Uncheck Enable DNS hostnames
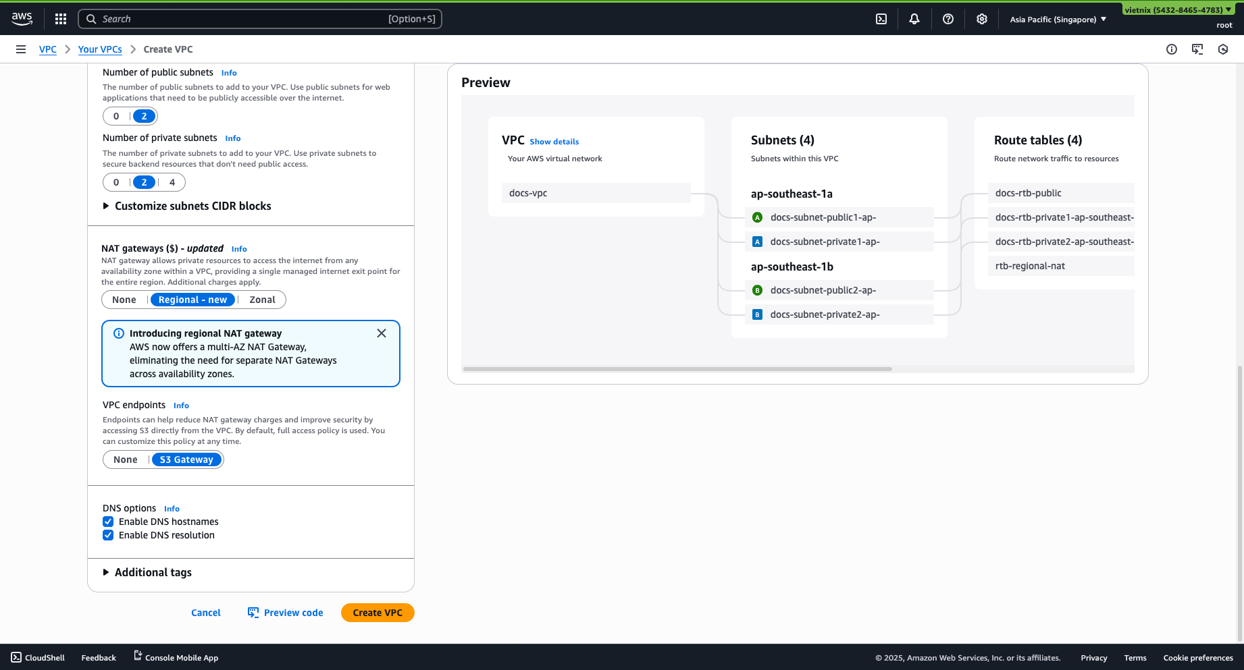The height and width of the screenshot is (670, 1244). (108, 522)
